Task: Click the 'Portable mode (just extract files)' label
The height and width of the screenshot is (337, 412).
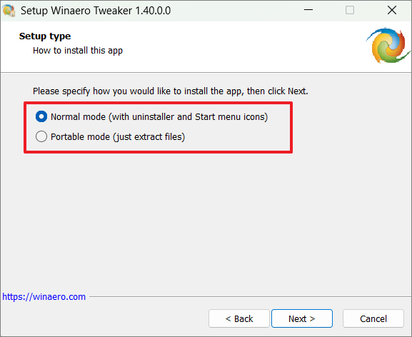Action: coord(118,137)
